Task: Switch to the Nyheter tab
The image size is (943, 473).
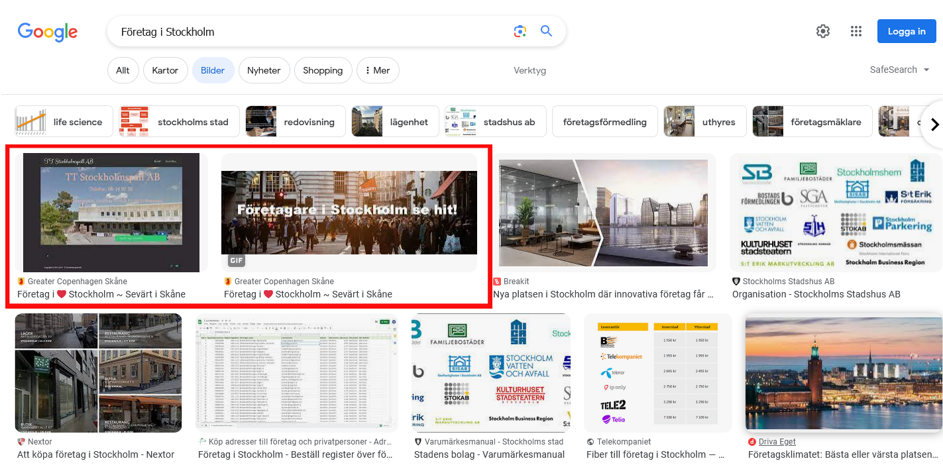Action: (264, 70)
